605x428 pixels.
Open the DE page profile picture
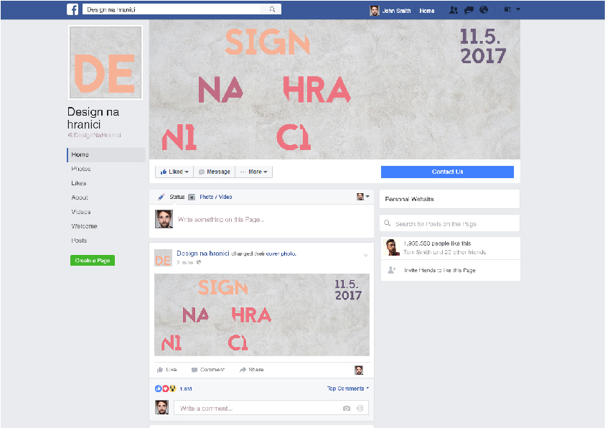[105, 62]
